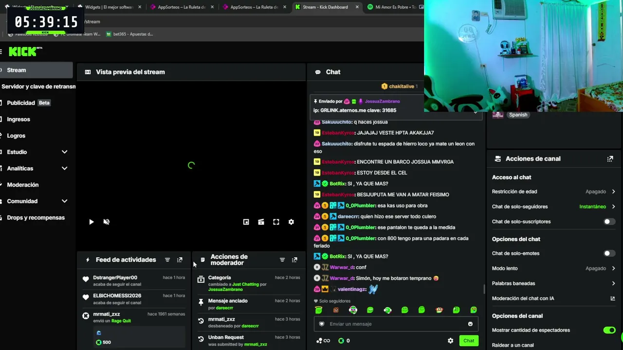Insert the mushroom emote
This screenshot has width=623, height=350.
[x=439, y=310]
